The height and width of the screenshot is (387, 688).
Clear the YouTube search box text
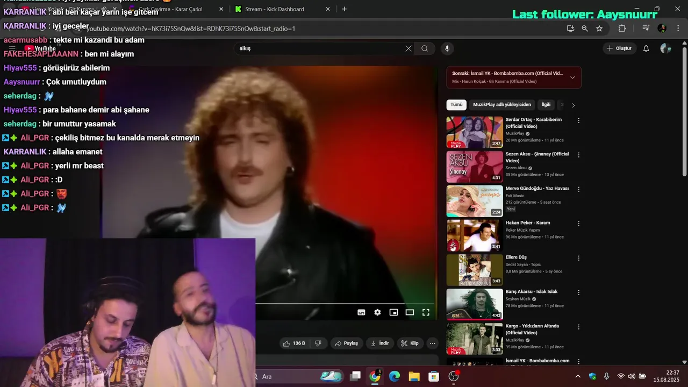[x=408, y=48]
